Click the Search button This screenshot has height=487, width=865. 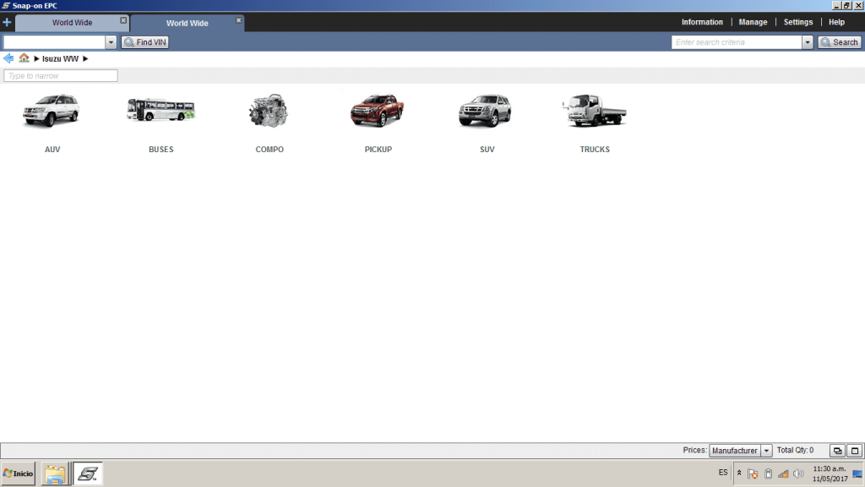coord(839,42)
